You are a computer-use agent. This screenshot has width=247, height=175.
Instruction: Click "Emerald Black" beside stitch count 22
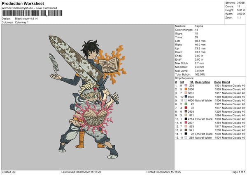point(204,134)
